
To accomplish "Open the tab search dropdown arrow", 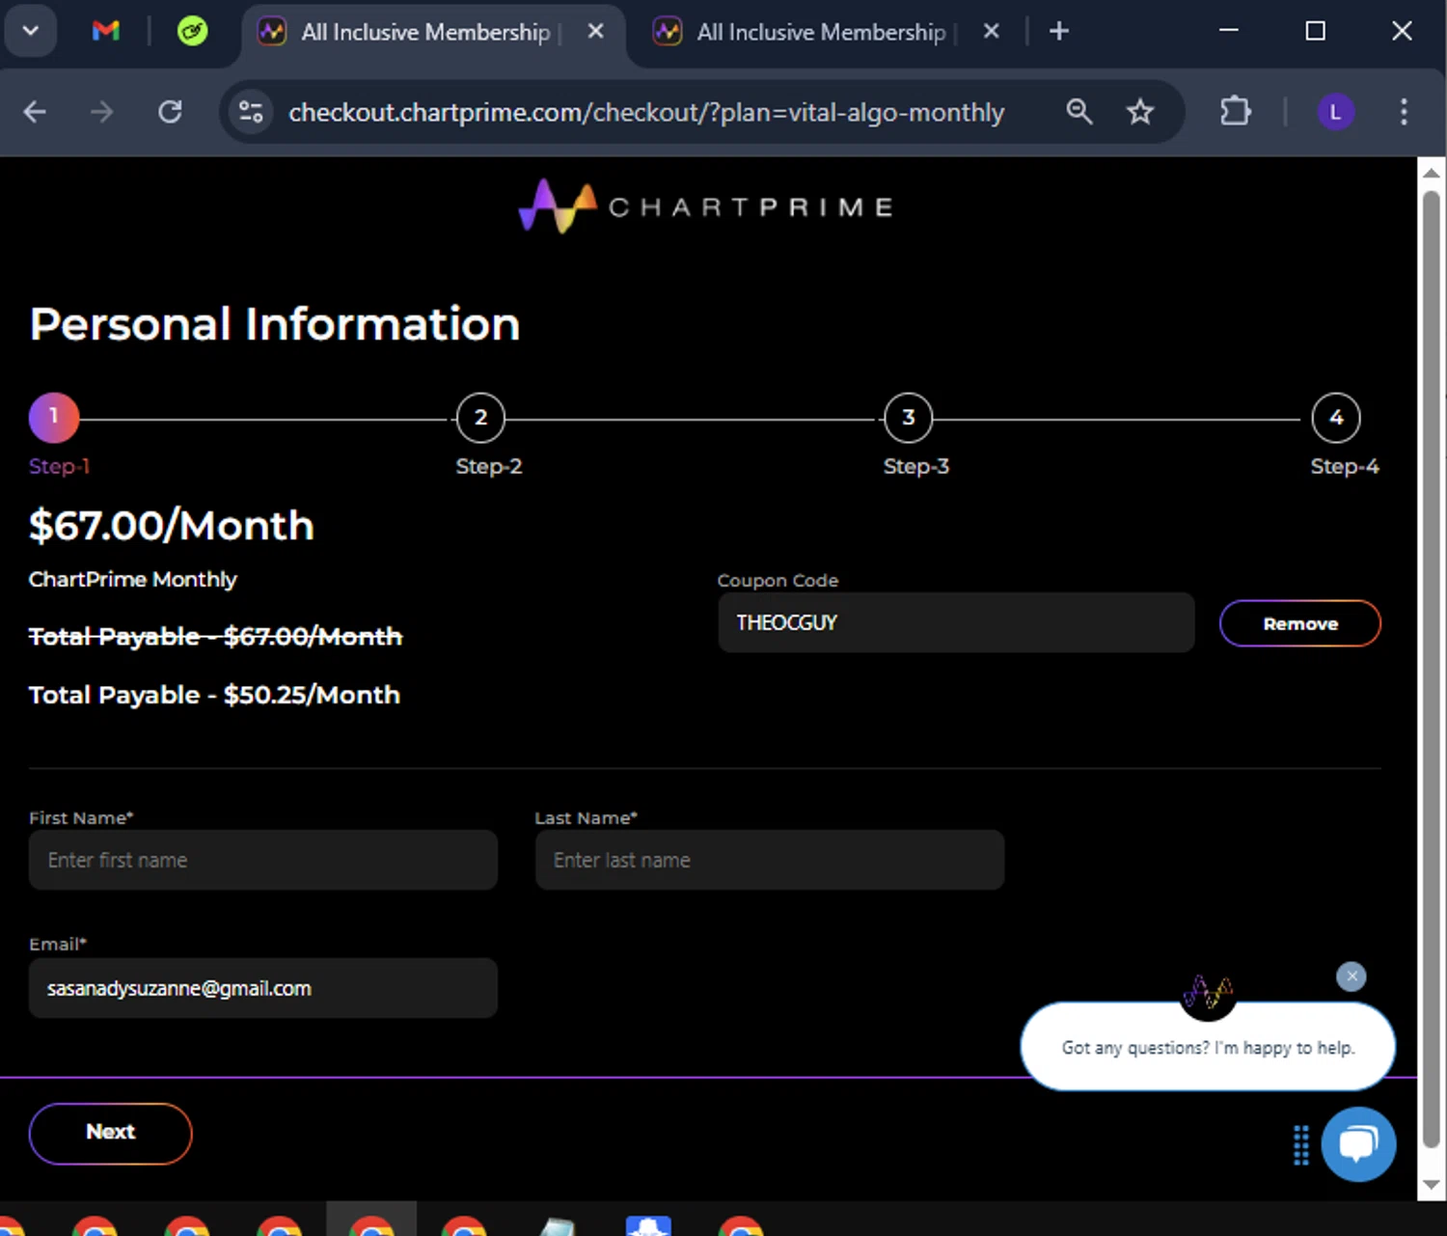I will (30, 31).
